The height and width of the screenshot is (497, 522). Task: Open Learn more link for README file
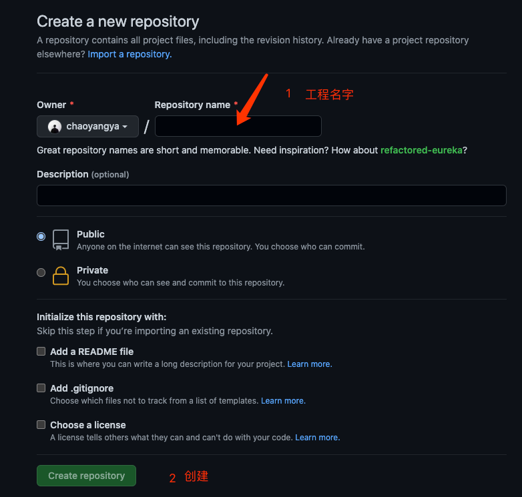309,364
